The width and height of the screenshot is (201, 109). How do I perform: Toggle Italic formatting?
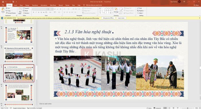point(36,12)
